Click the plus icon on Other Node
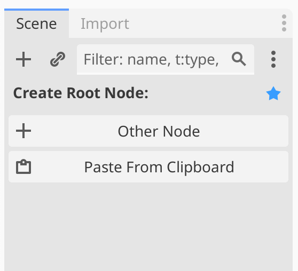Viewport: 298px width, 271px height. [x=23, y=131]
